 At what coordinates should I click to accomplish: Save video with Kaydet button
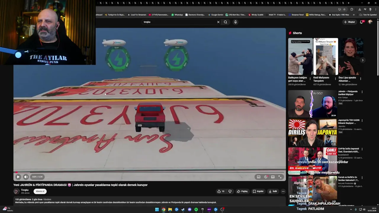[x=258, y=191]
